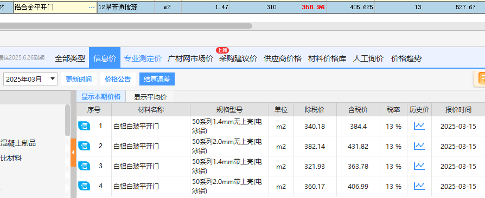The width and height of the screenshot is (485, 198).
Task: Select 50系列1.4mm带上亮(电泳铝) spec cell
Action: click(x=229, y=166)
